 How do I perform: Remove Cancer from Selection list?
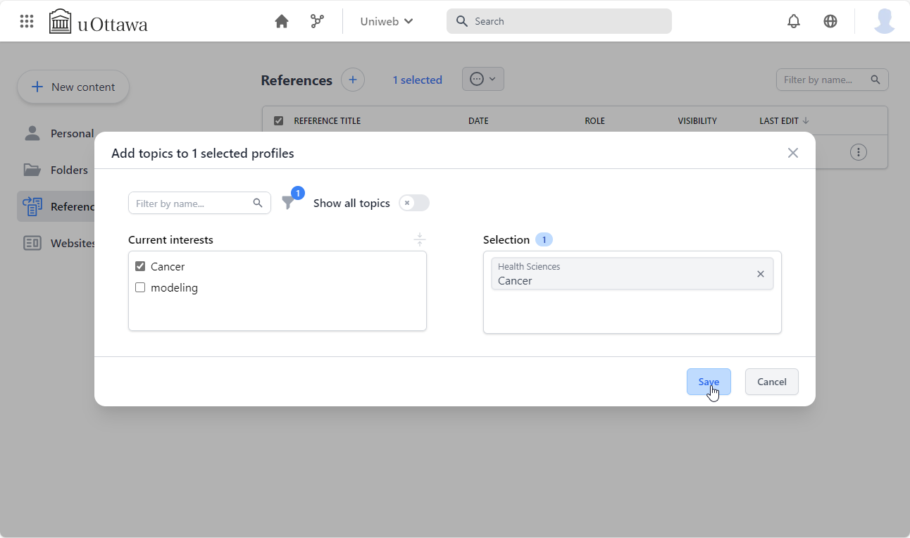(761, 274)
